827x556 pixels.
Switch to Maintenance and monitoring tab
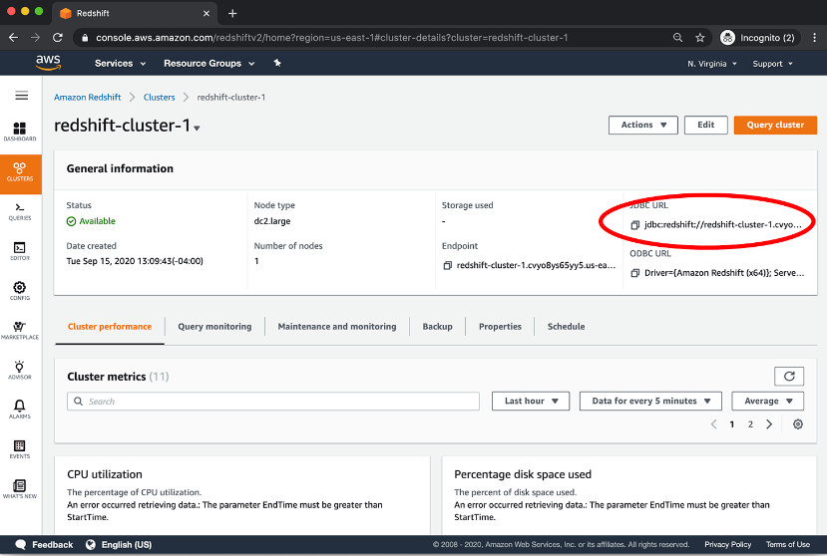click(337, 327)
